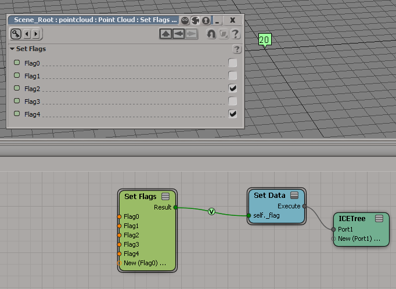396x289 pixels.
Task: Uncheck the Flag2 checkbox
Action: click(233, 88)
